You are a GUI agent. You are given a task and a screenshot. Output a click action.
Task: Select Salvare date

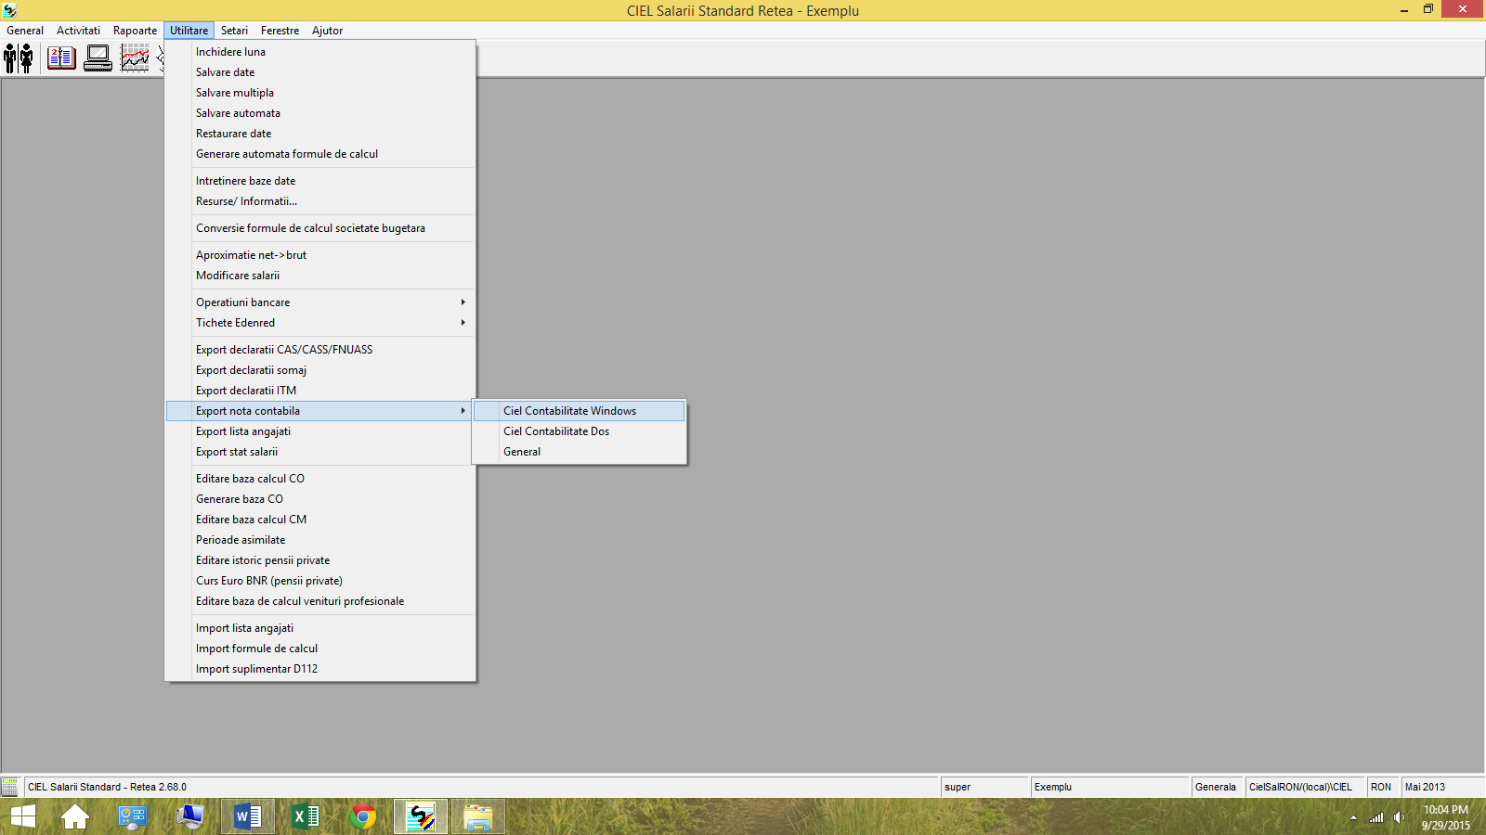coord(319,72)
